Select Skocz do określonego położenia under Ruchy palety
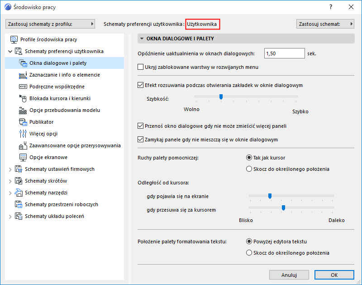The image size is (362, 285). (x=249, y=169)
